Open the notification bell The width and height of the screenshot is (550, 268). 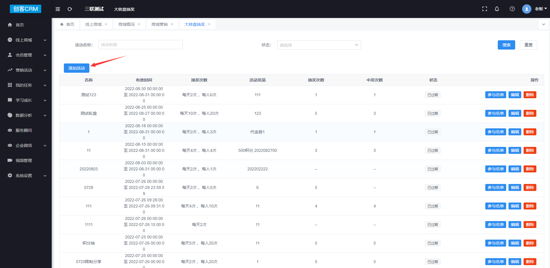(x=497, y=9)
